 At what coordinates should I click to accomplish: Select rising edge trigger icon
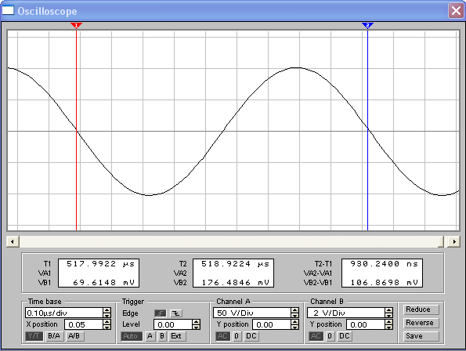click(161, 313)
